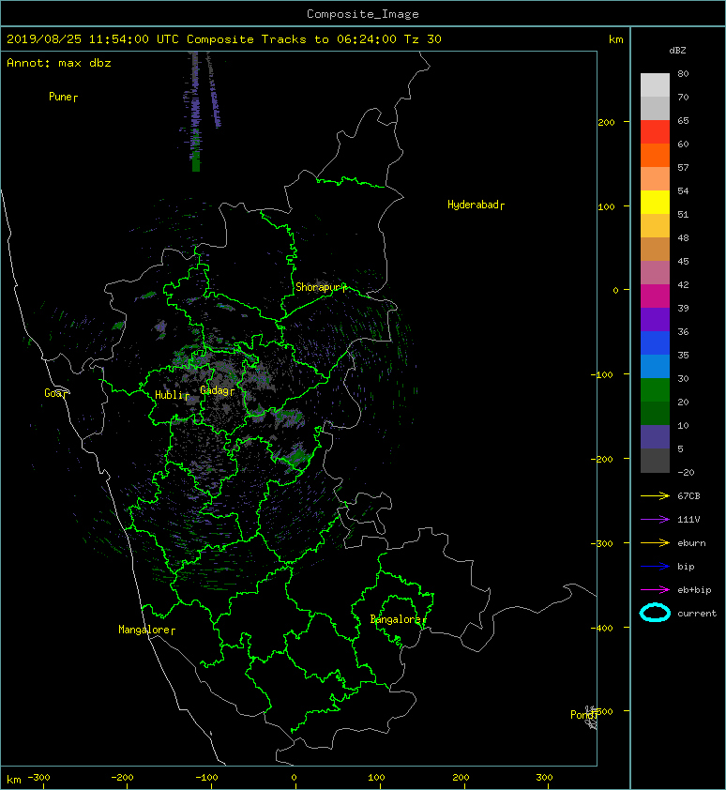Click the Composite_Image title text
This screenshot has width=726, height=790.
(x=363, y=14)
